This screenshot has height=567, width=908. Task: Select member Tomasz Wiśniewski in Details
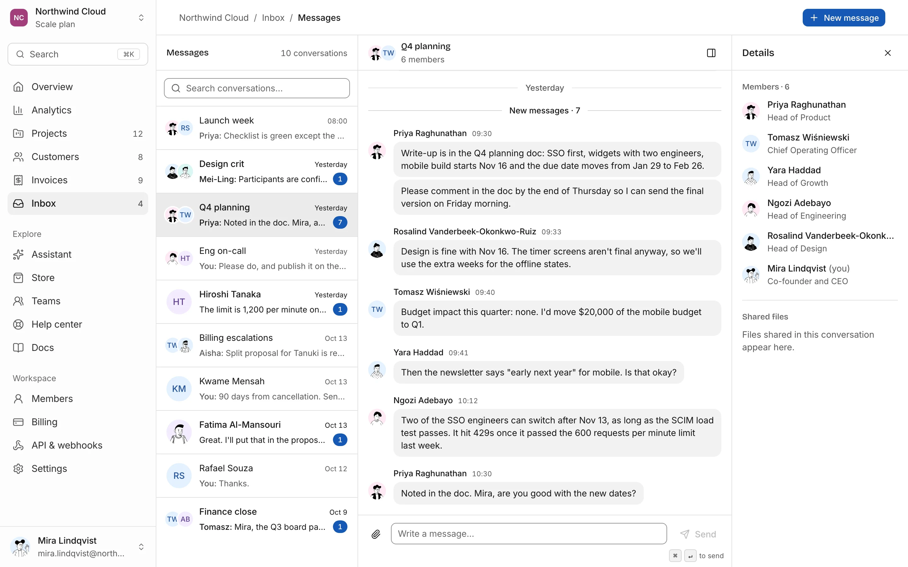coord(820,144)
